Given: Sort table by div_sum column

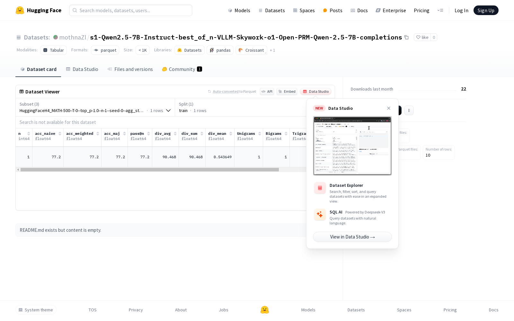Looking at the screenshot, I should pyautogui.click(x=202, y=134).
